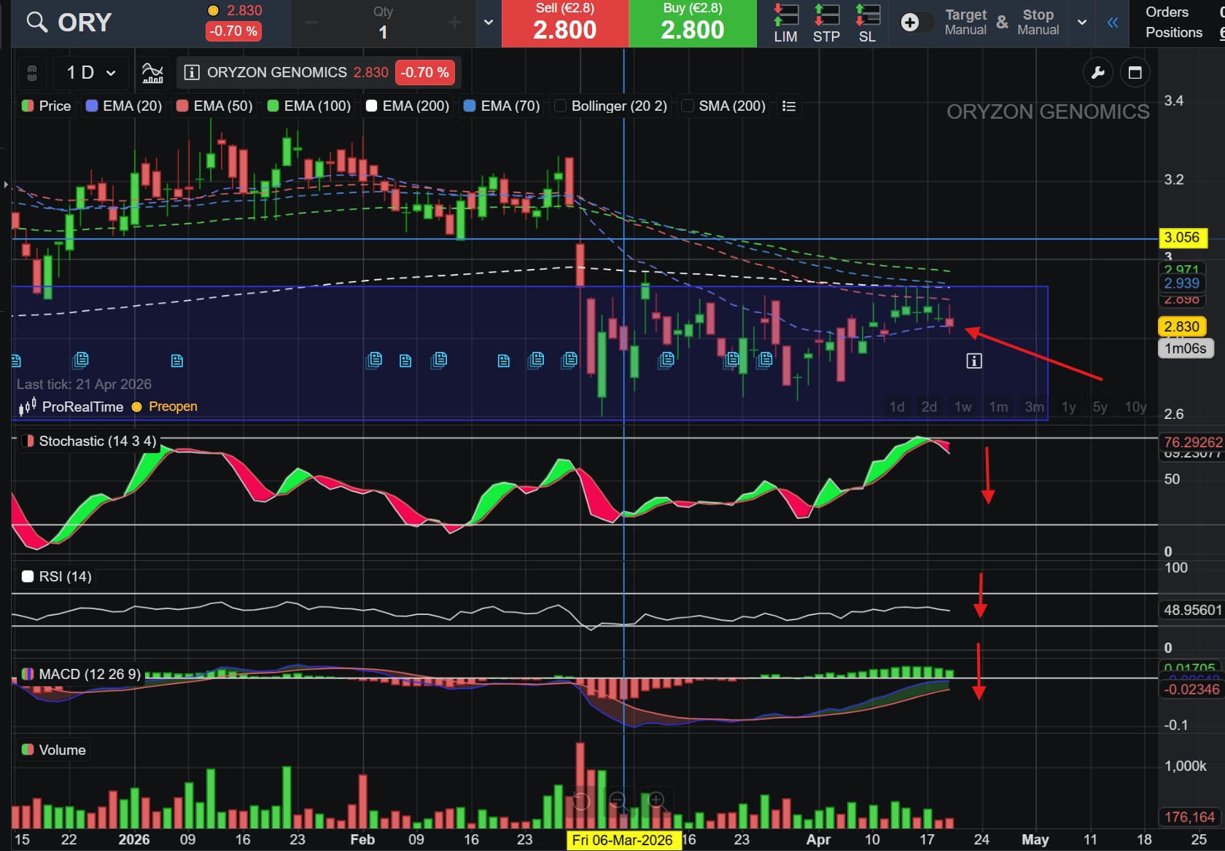Maximize chart with the window icon
Screen dimensions: 1225x851
pyautogui.click(x=1135, y=72)
